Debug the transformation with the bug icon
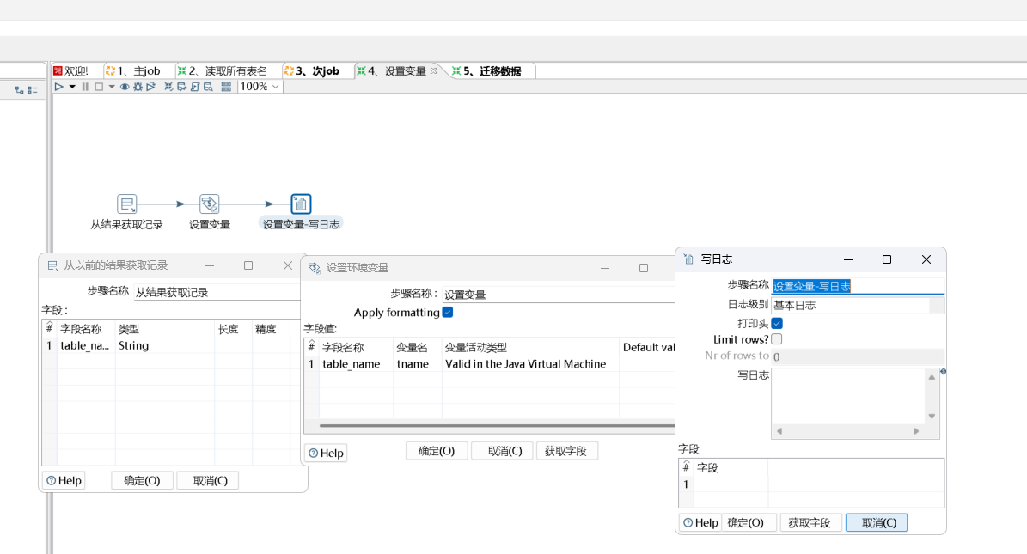Image resolution: width=1027 pixels, height=554 pixels. [x=138, y=87]
